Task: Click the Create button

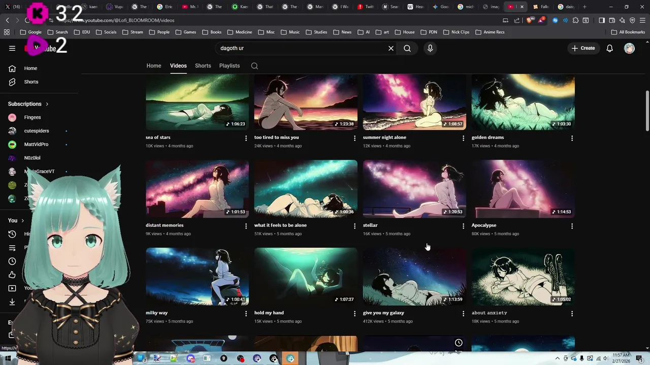Action: pos(583,48)
